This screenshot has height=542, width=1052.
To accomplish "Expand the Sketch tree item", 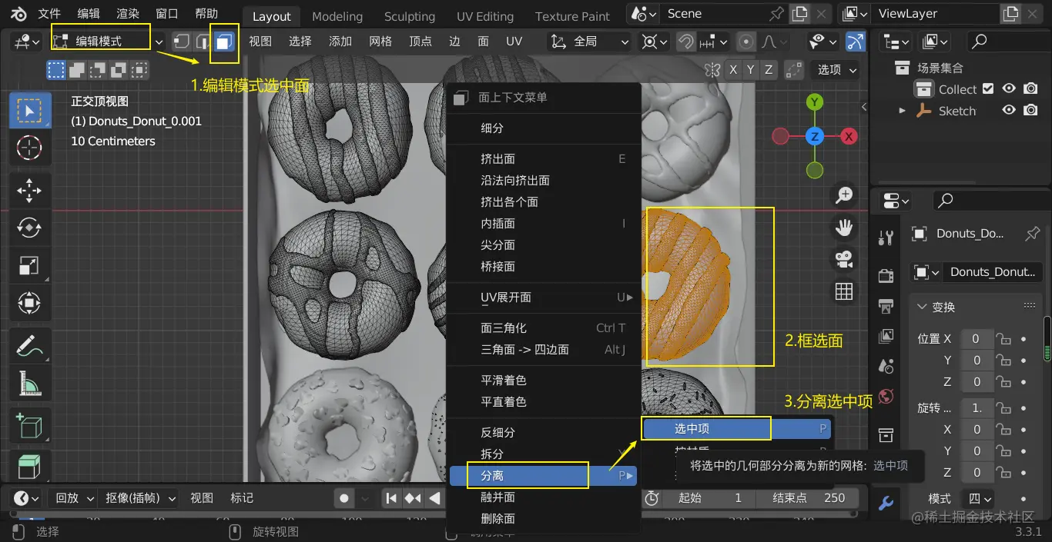I will point(902,111).
